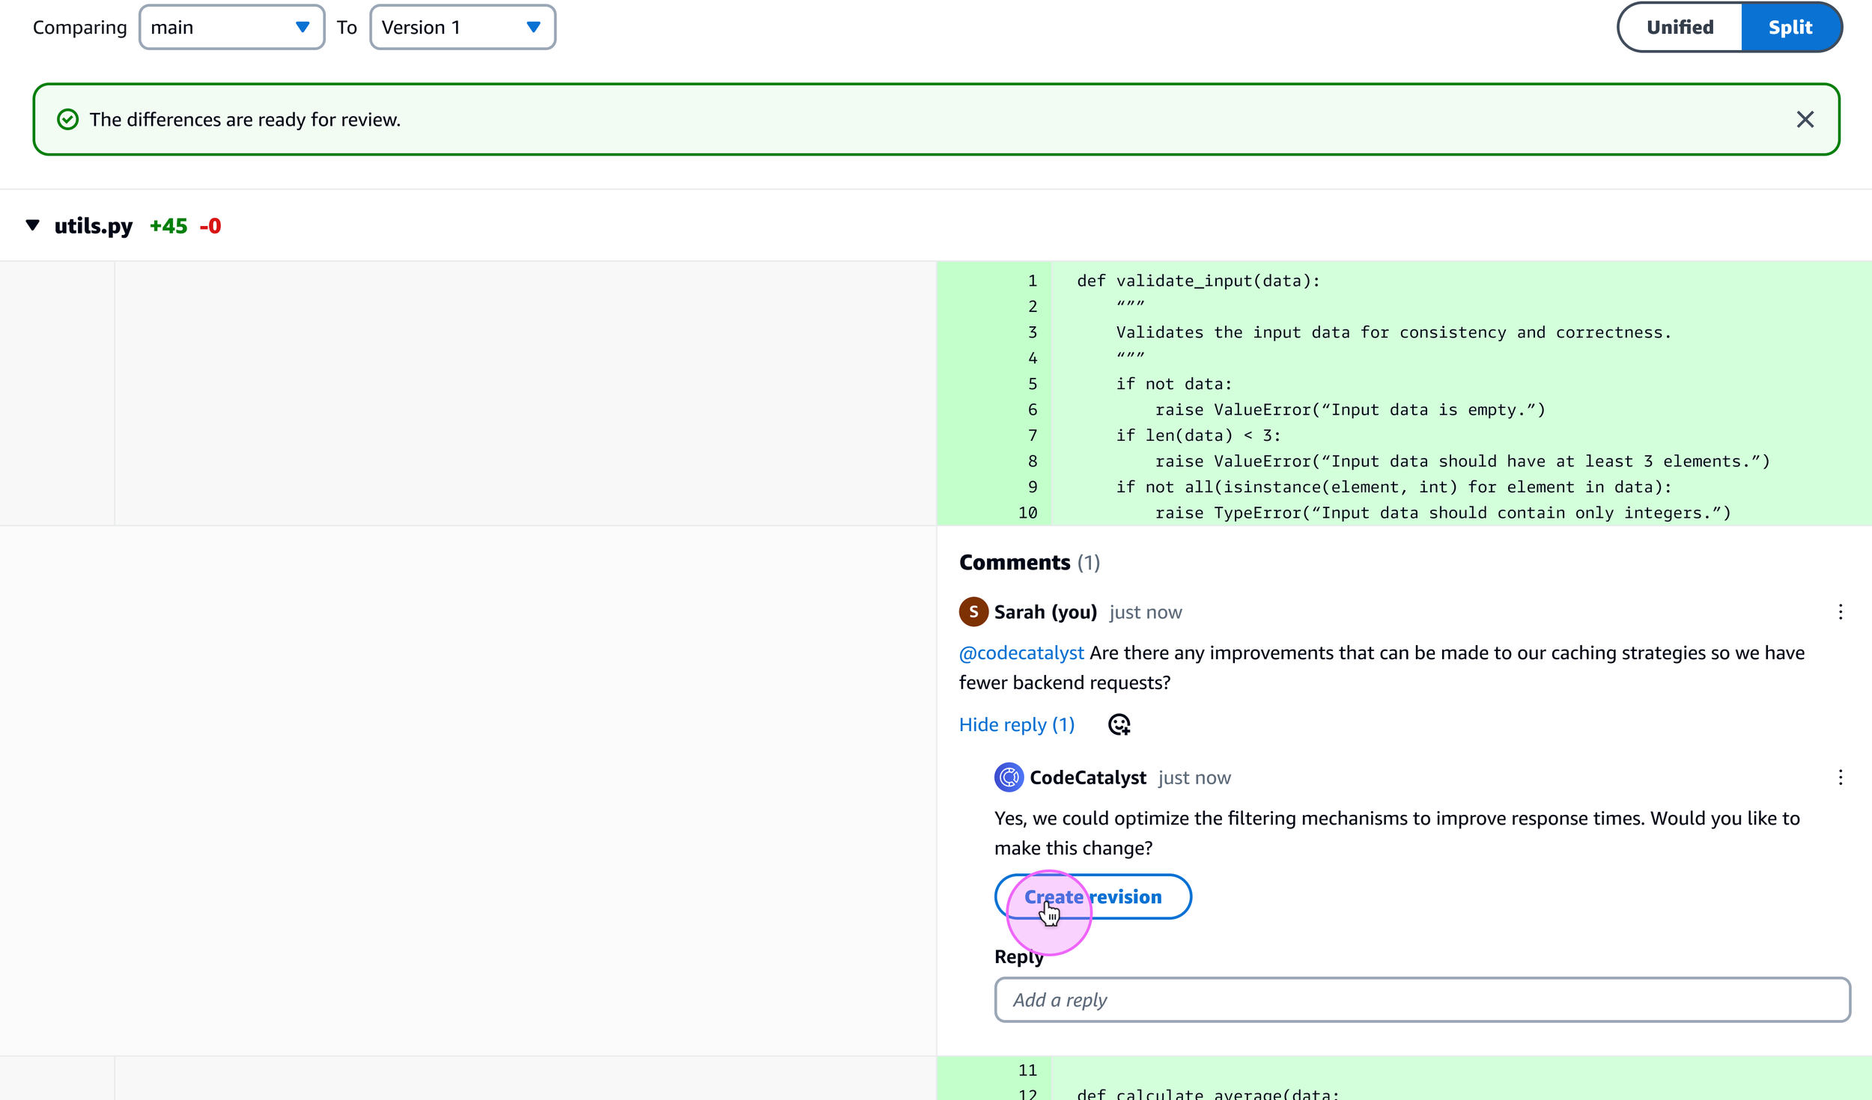Click line number 5 in diff
Screen dimensions: 1872x1100
coord(1033,384)
